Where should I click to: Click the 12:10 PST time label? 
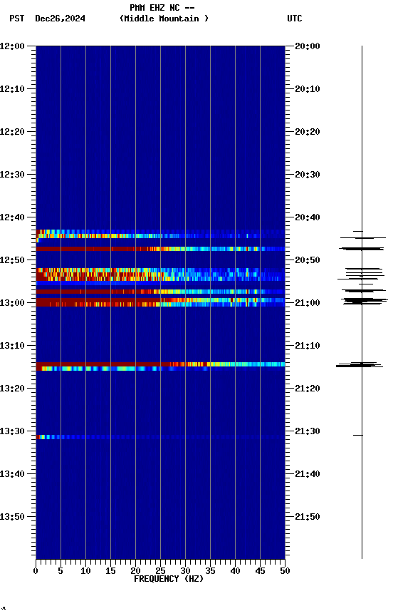click(12, 89)
